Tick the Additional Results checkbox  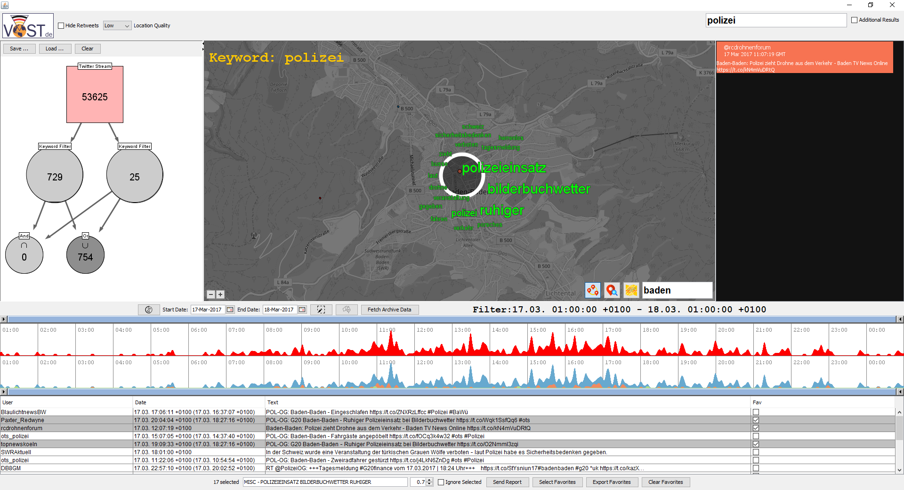[854, 20]
